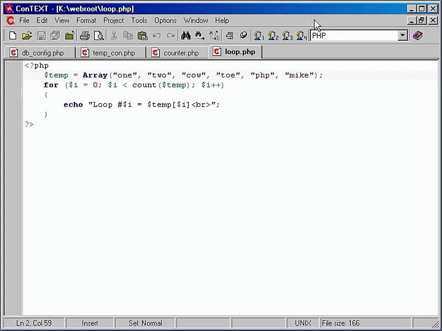Minimize the inner document window
The width and height of the screenshot is (442, 331).
(412, 20)
